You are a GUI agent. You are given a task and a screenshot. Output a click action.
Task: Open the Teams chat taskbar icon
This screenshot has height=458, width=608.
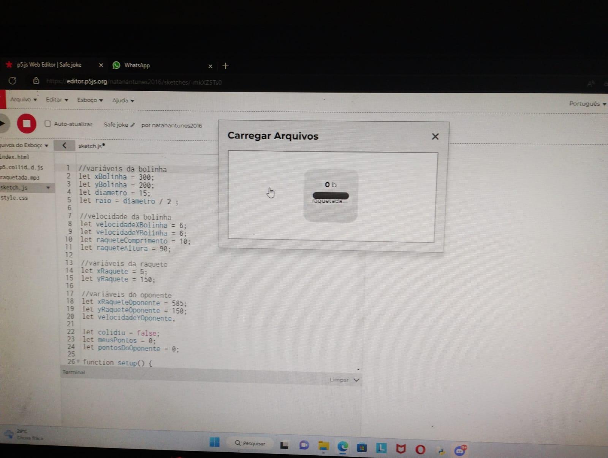point(304,445)
